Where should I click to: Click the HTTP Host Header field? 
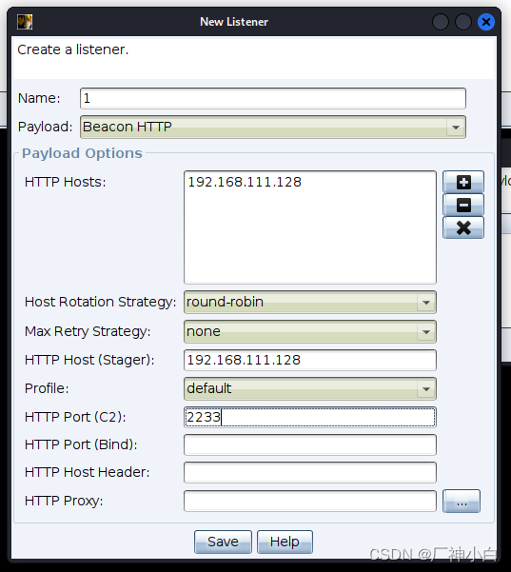(x=310, y=472)
